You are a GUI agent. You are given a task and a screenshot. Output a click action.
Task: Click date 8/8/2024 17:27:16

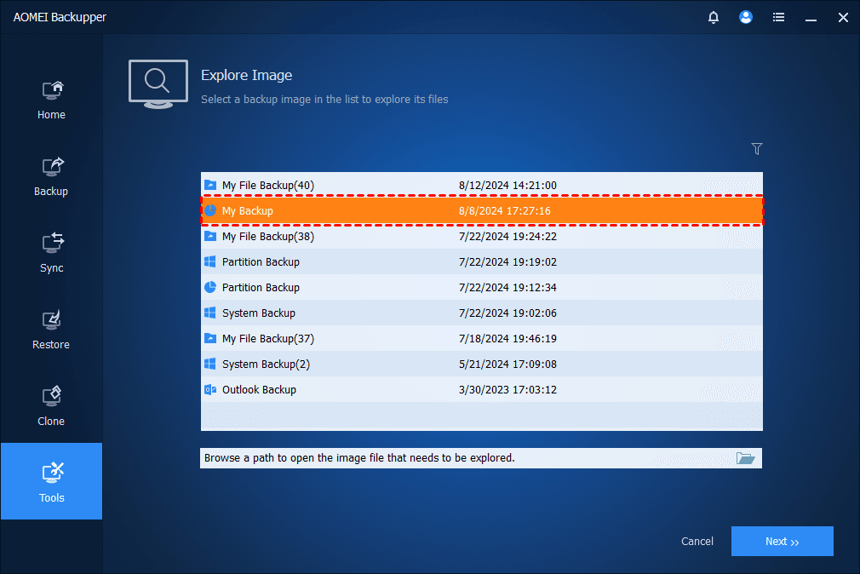click(504, 210)
